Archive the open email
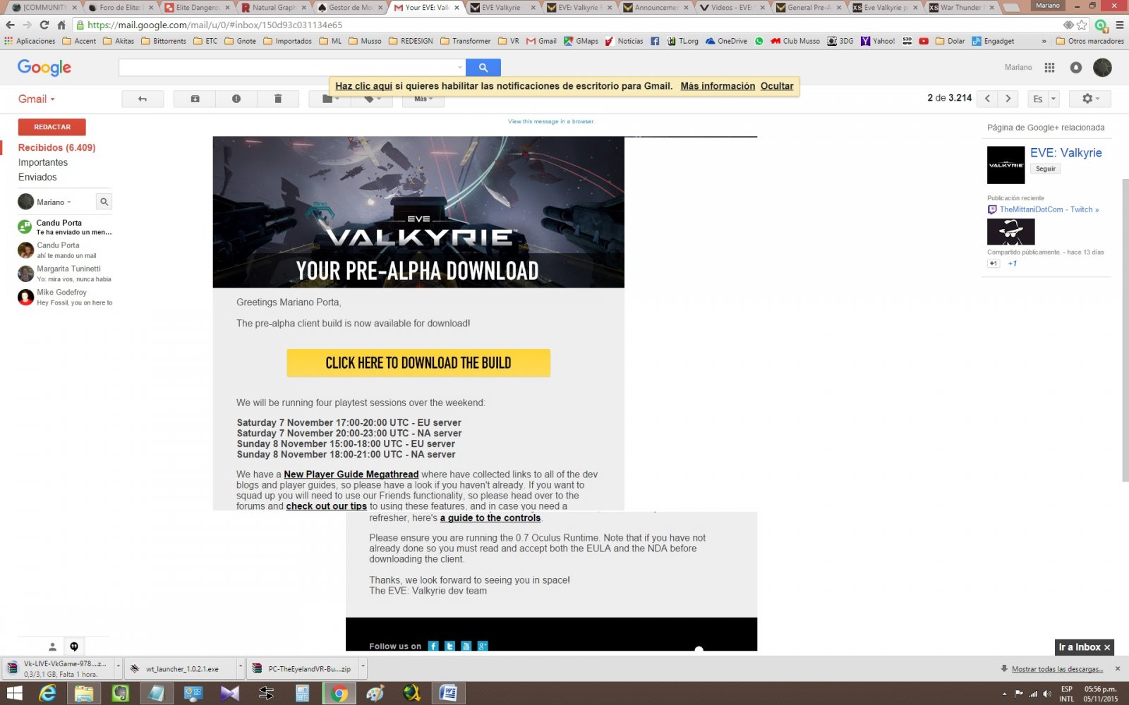The image size is (1129, 705). click(195, 99)
